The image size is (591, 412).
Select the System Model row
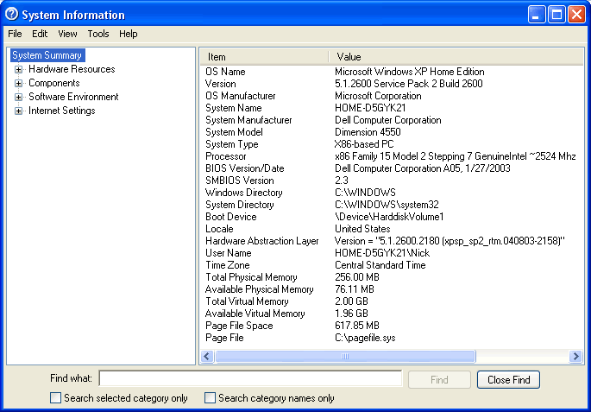pyautogui.click(x=392, y=132)
